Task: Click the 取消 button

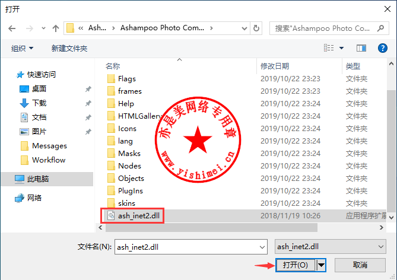Action: [x=360, y=265]
